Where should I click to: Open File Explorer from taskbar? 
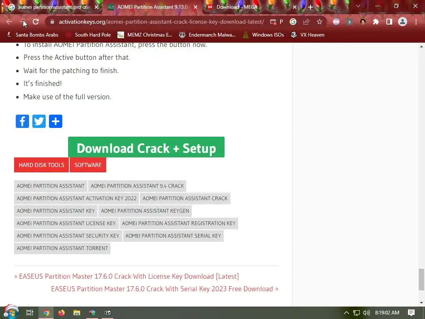pos(77,313)
